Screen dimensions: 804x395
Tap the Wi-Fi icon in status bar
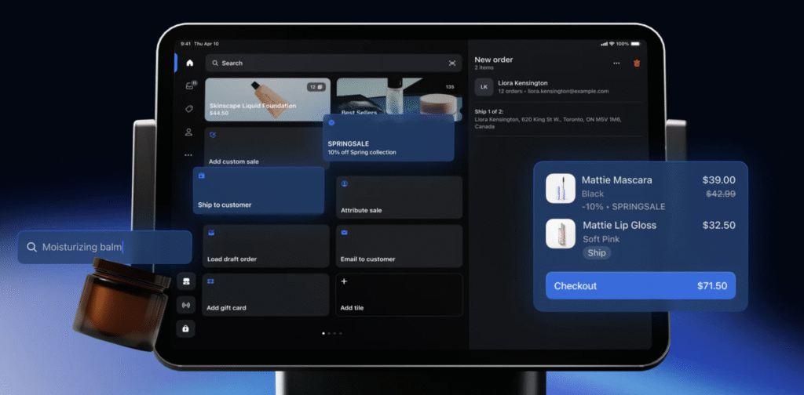coord(612,44)
